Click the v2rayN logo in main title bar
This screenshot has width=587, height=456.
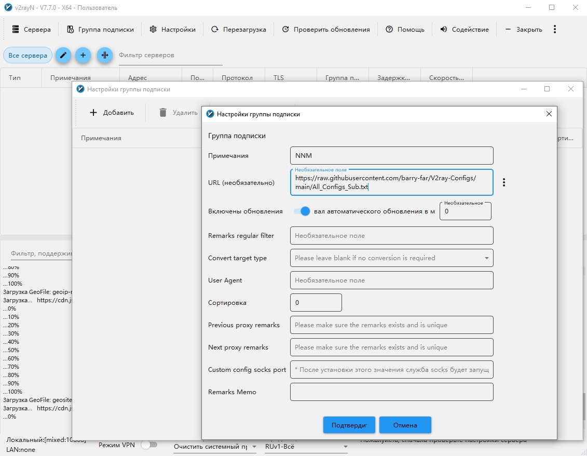click(8, 7)
